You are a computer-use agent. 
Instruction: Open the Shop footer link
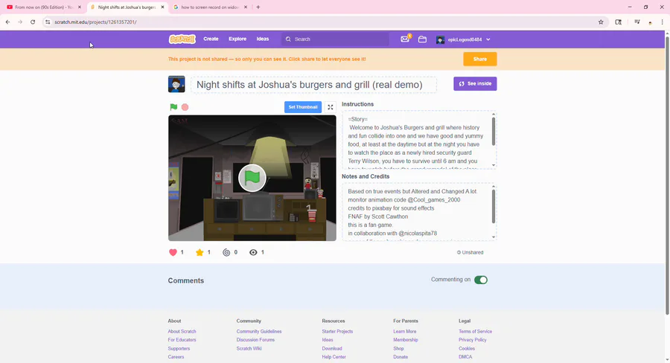click(399, 348)
